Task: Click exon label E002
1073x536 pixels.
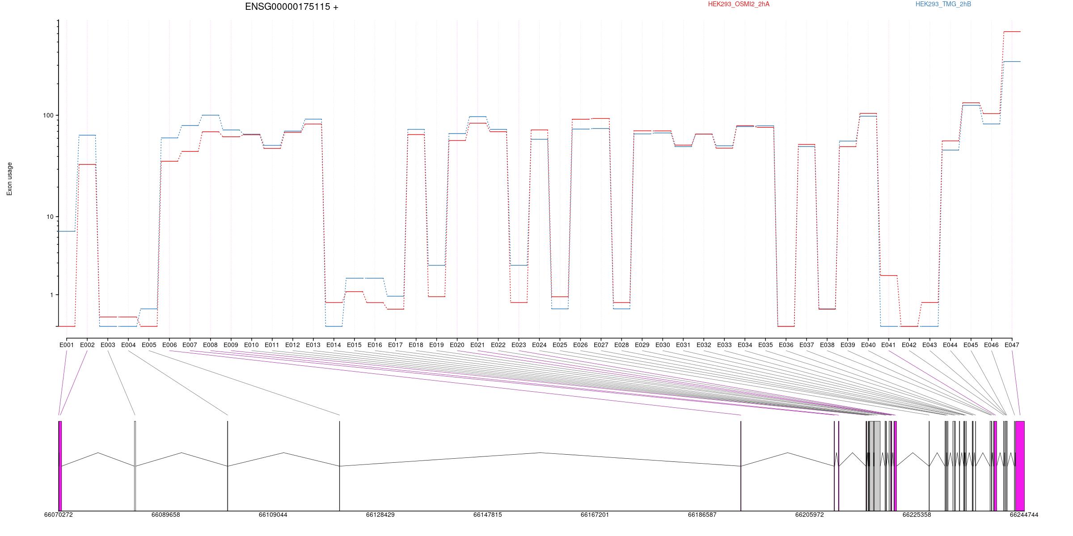Action: (x=87, y=345)
